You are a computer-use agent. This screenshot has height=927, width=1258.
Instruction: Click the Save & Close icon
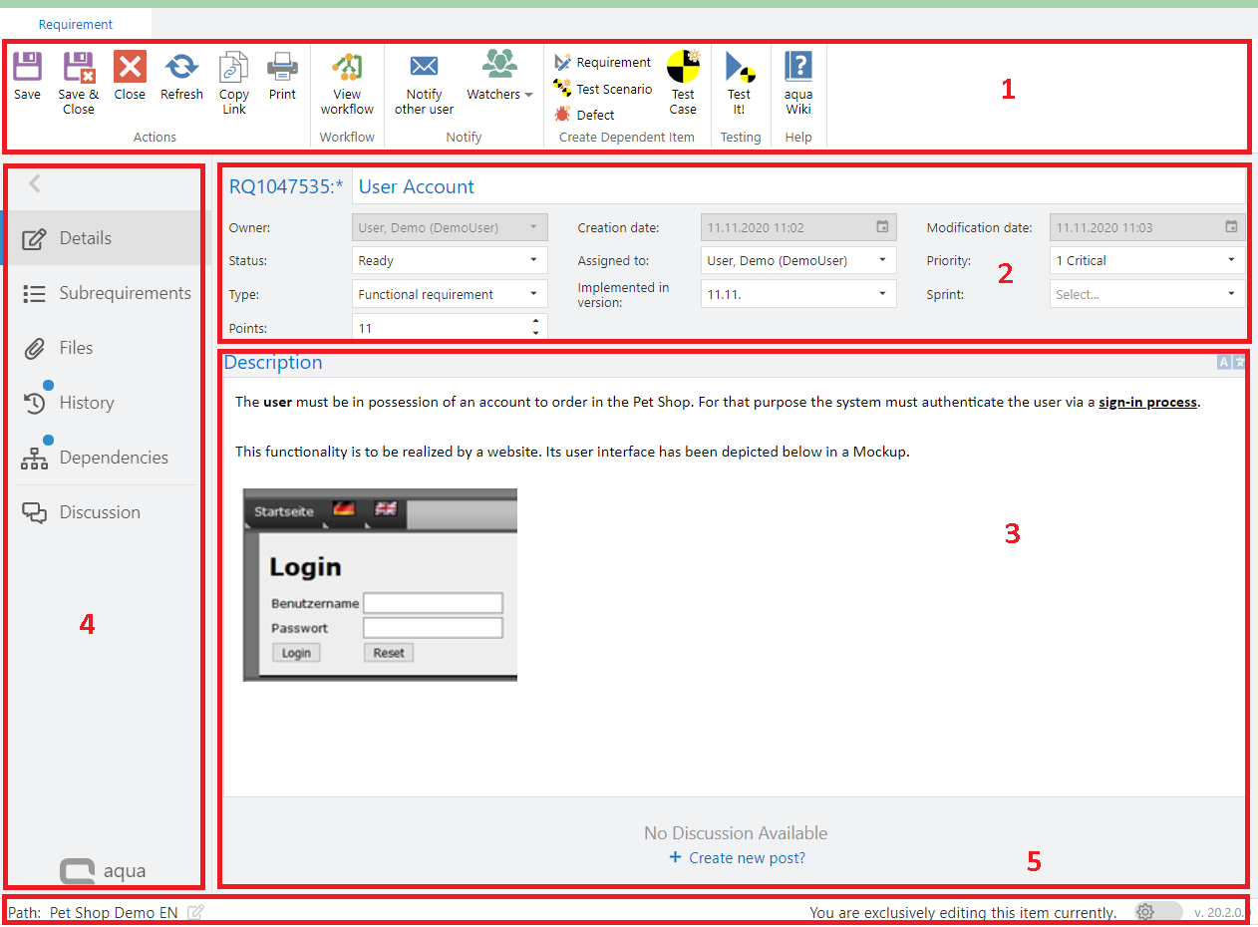click(78, 68)
